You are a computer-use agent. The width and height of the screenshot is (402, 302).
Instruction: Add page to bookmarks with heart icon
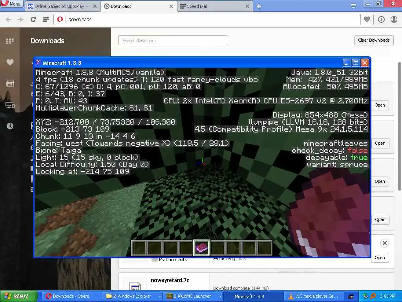click(x=367, y=20)
